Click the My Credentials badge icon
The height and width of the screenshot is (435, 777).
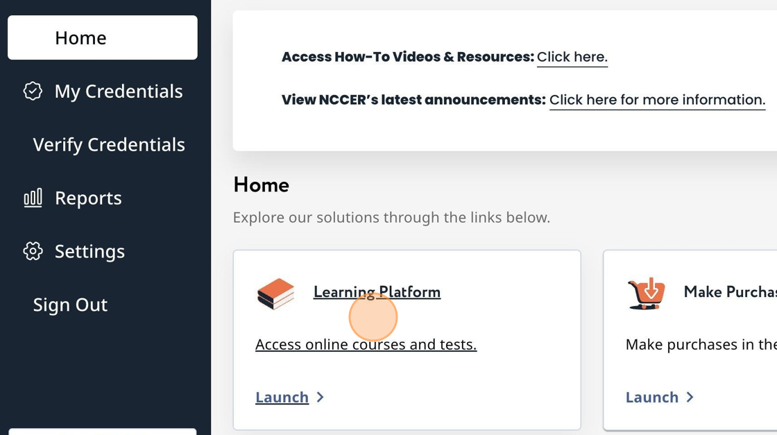click(33, 91)
